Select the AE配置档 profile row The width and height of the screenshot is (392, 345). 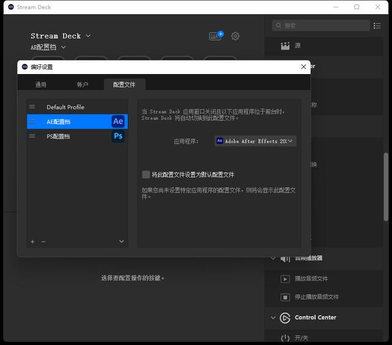pos(77,122)
